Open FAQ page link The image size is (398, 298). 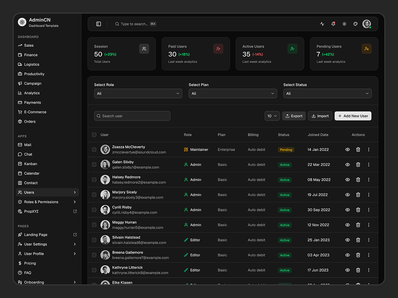click(x=47, y=273)
